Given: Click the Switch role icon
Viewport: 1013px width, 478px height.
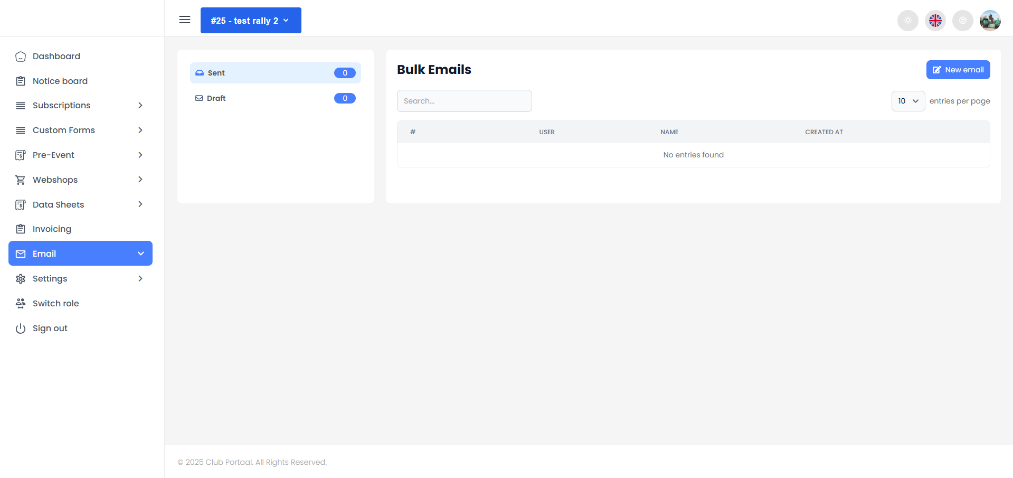Looking at the screenshot, I should [21, 303].
